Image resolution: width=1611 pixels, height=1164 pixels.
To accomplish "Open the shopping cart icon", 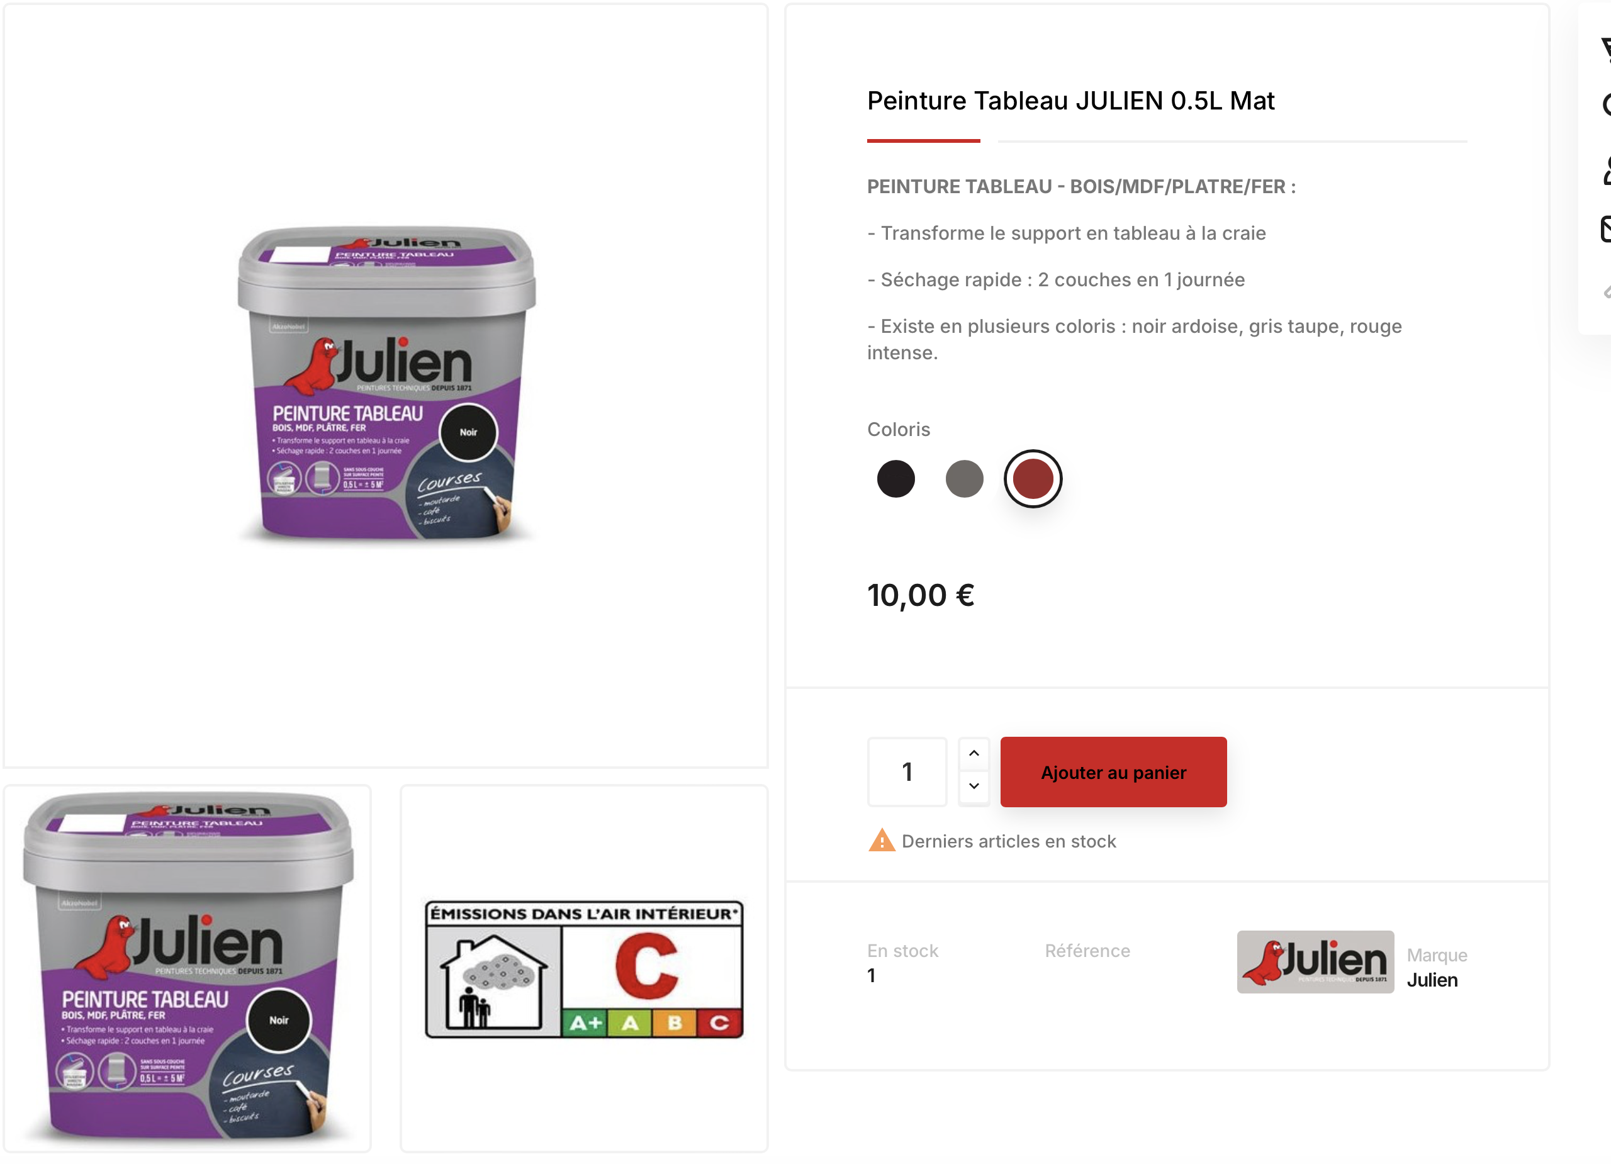I will (1606, 50).
